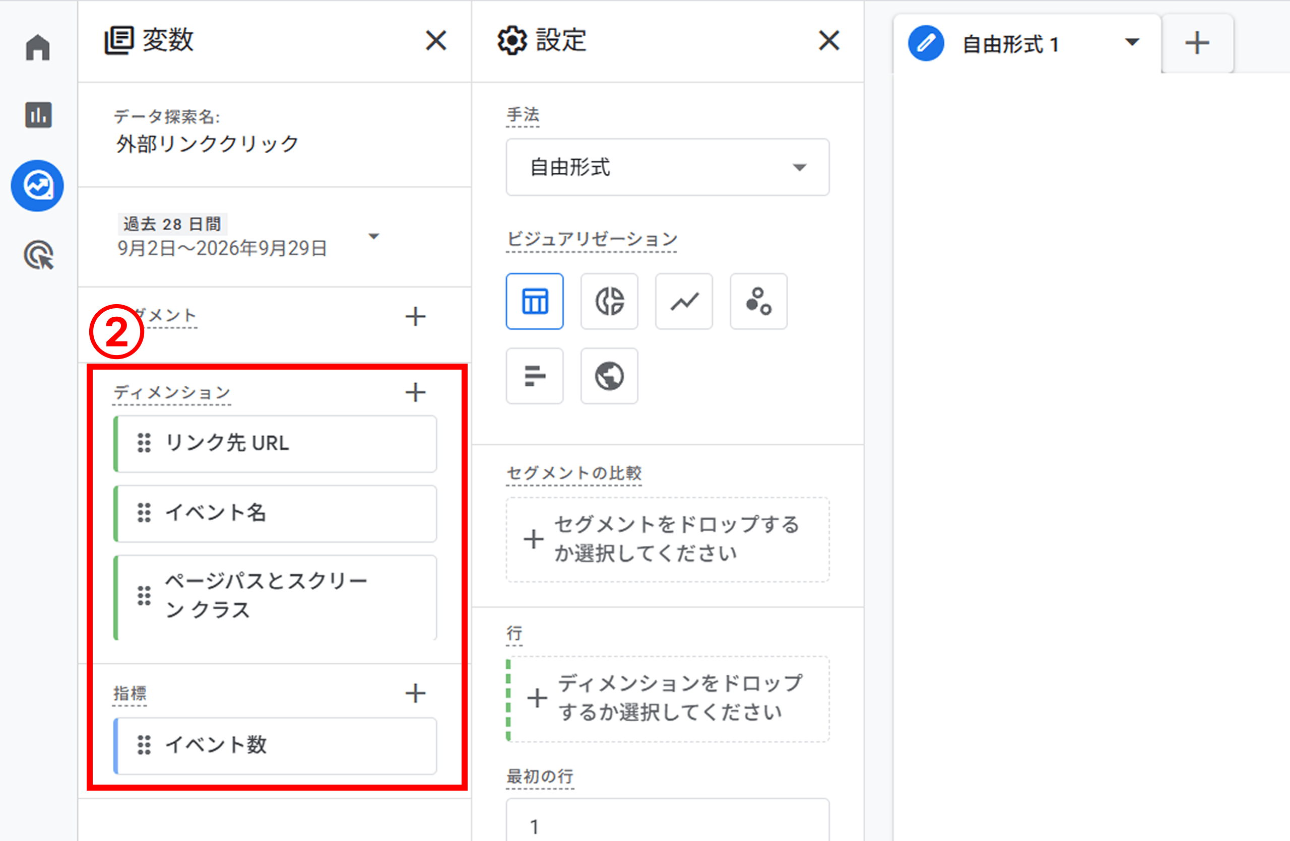The width and height of the screenshot is (1290, 841).
Task: Click the セグメントの比較 label
Action: [x=574, y=473]
